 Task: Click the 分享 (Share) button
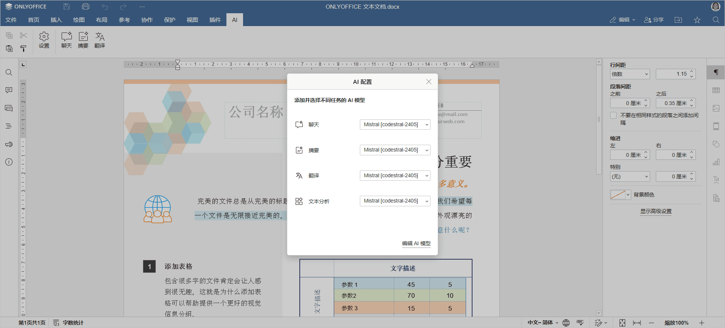654,20
